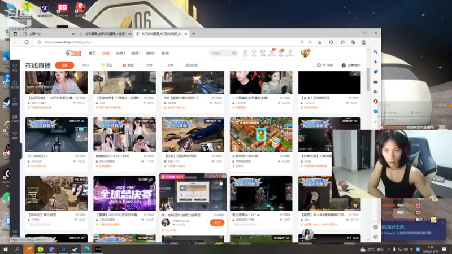The height and width of the screenshot is (254, 452).
Task: Click the Microsoft Edge taskbar icon
Action: pos(86,249)
